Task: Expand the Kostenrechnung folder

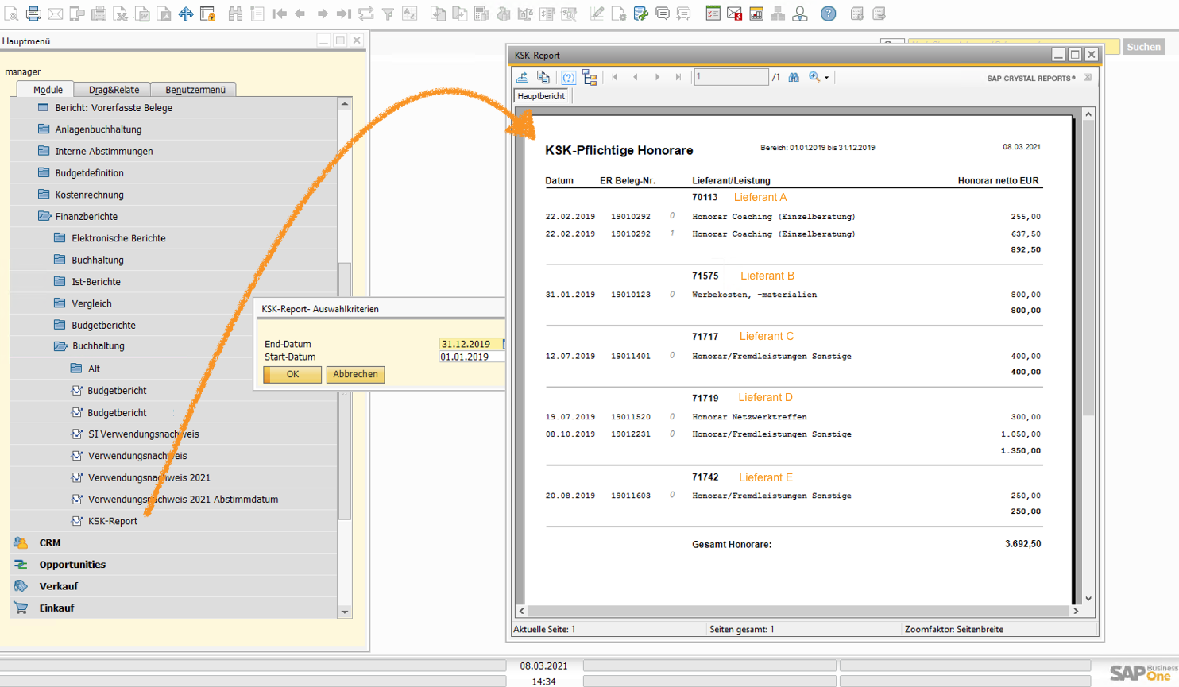Action: pos(89,195)
